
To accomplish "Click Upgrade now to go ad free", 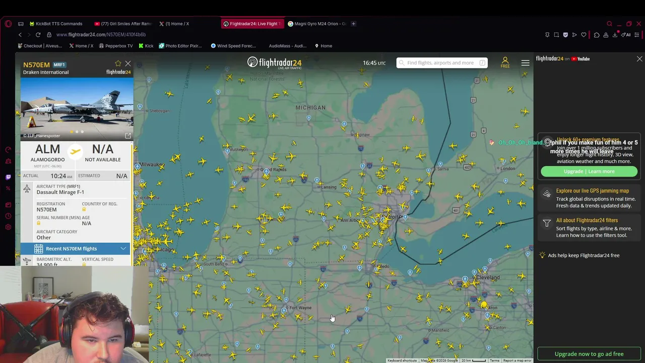I will click(x=589, y=354).
